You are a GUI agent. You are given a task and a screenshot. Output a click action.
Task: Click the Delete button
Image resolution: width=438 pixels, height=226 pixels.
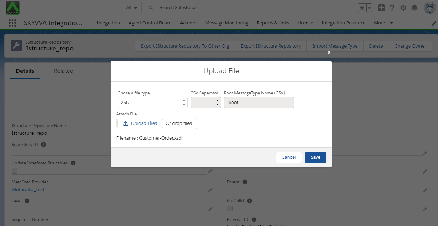(x=376, y=46)
